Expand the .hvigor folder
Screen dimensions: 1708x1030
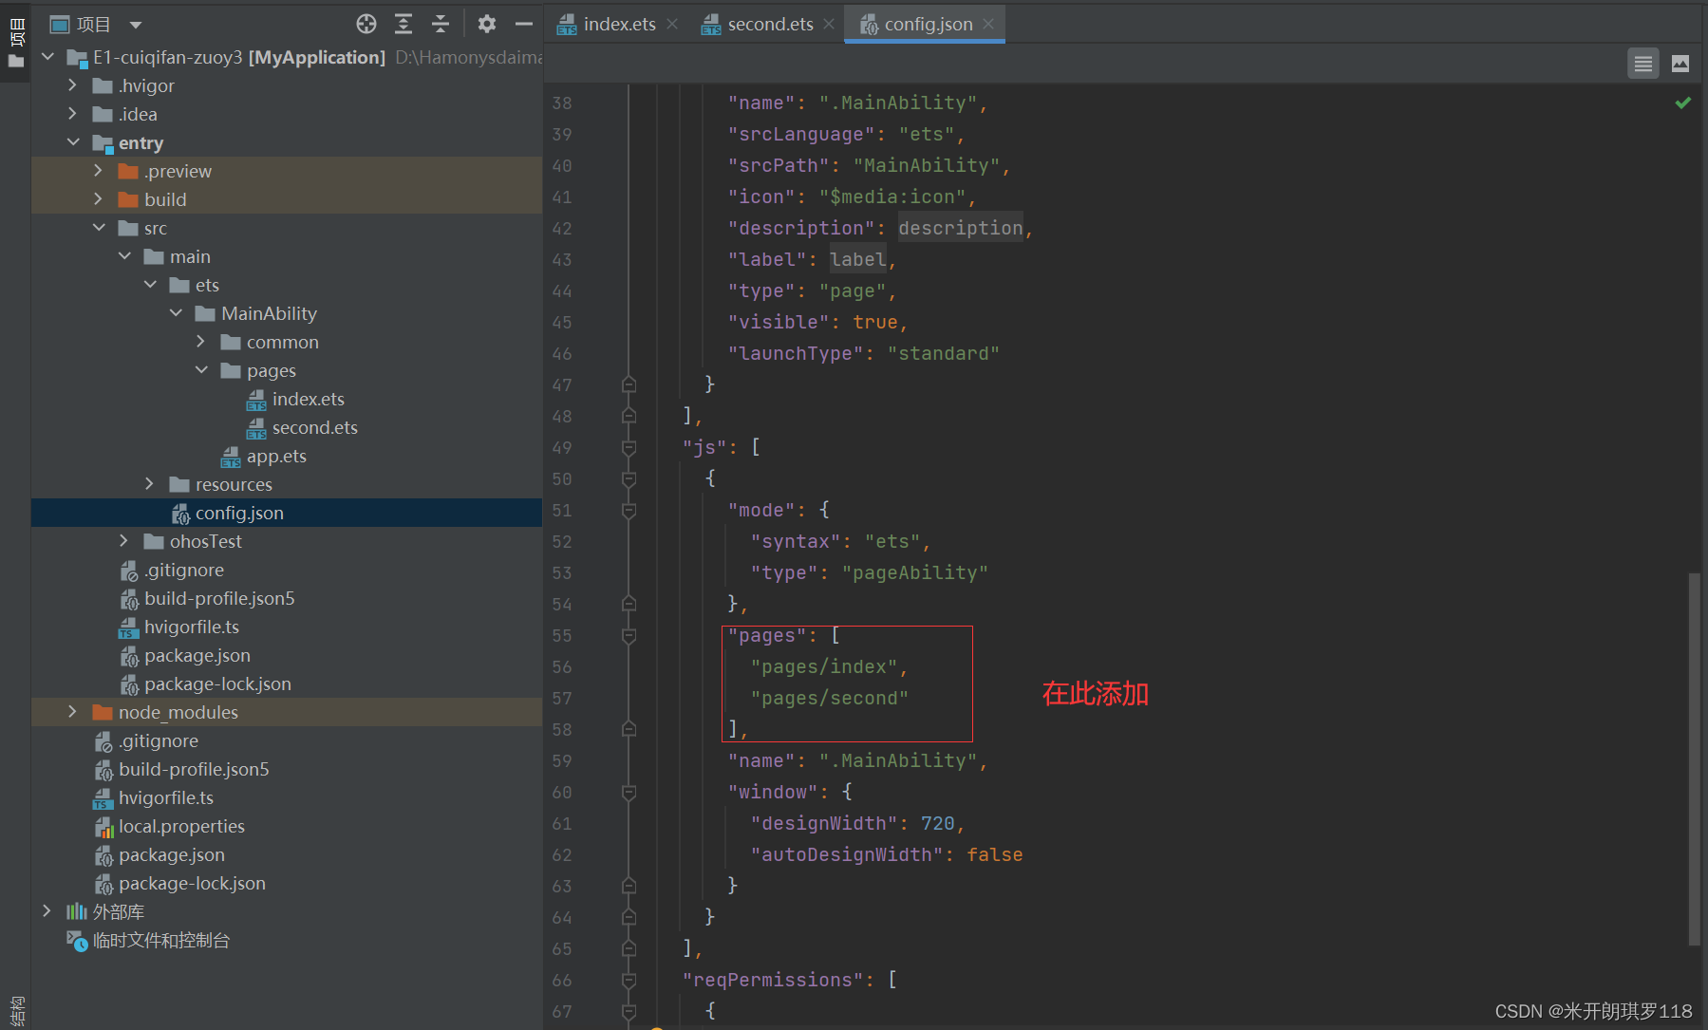(x=73, y=85)
